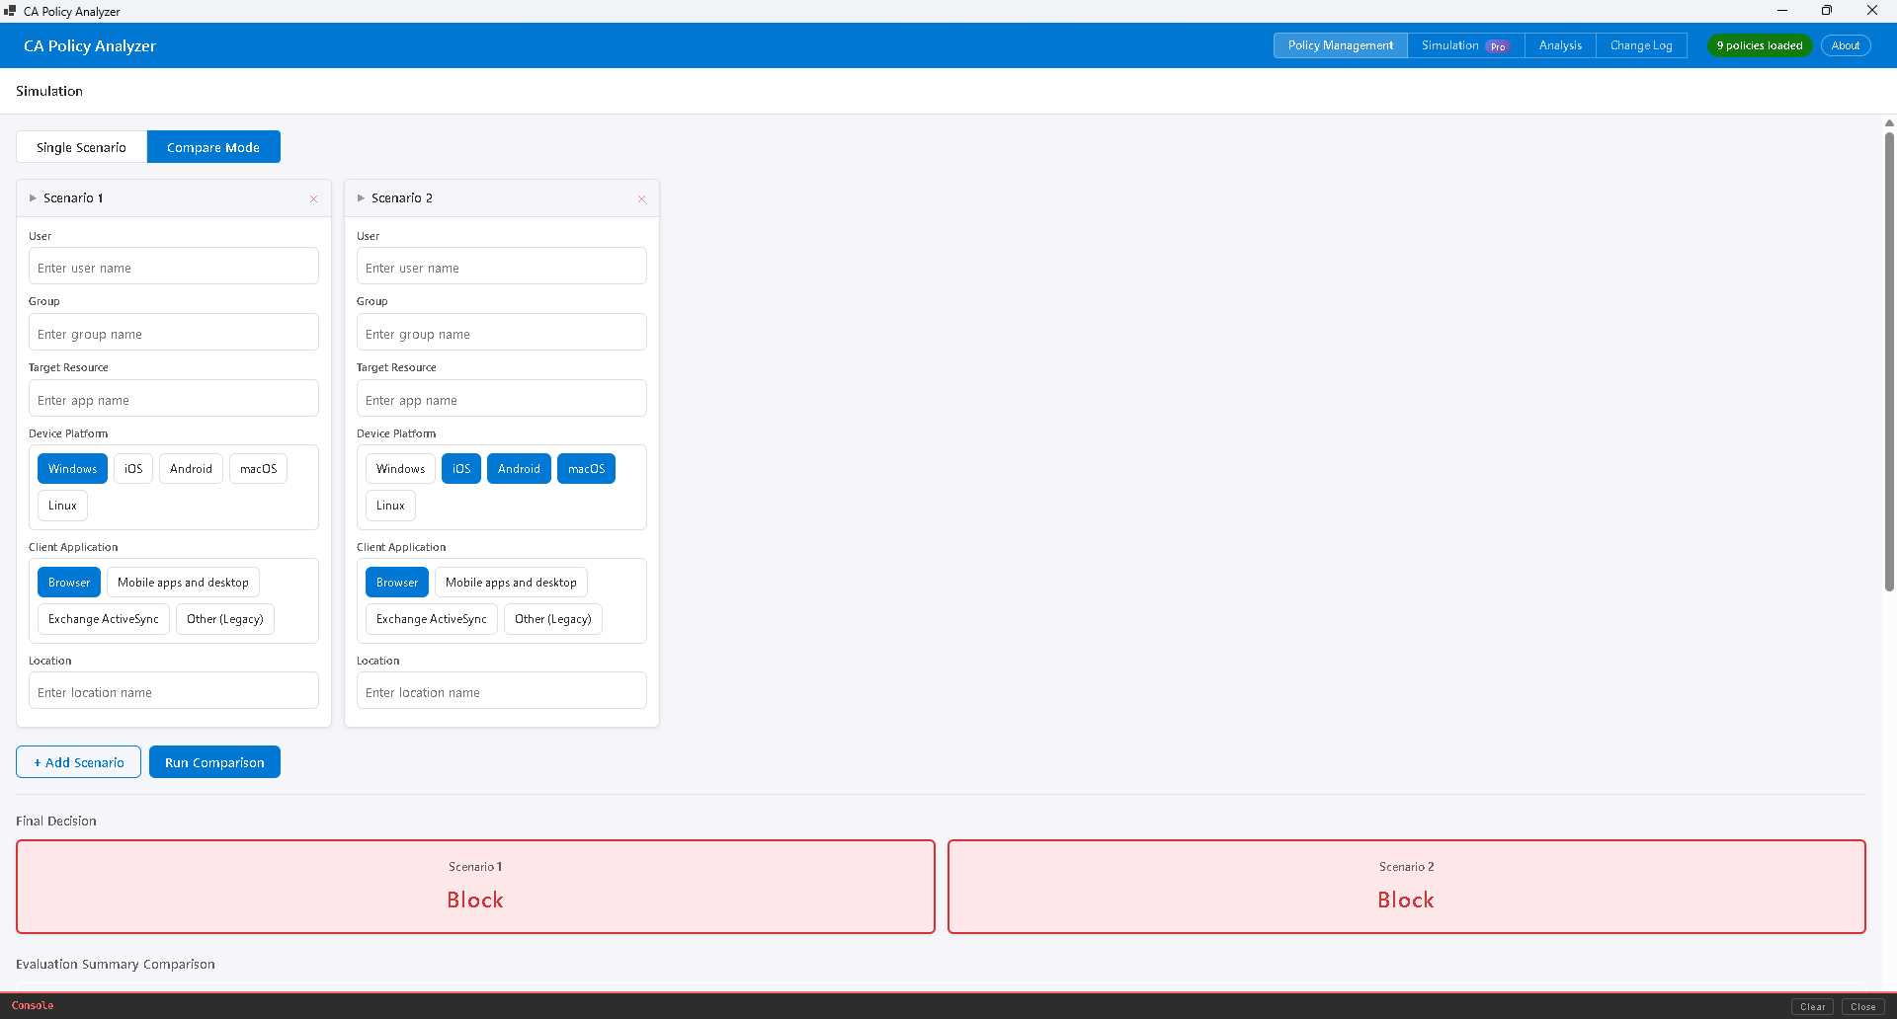Collapse Scenario 2 using its triangle arrow
The width and height of the screenshot is (1897, 1019).
(361, 198)
